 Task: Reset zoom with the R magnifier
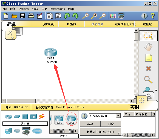click(x=94, y=16)
